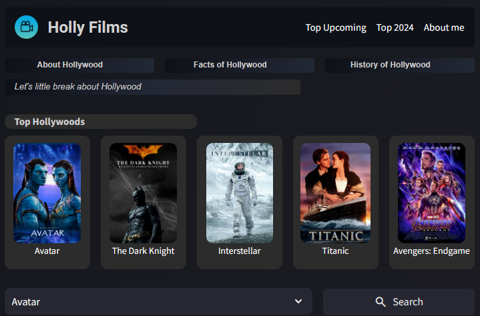
Task: Go to Top Upcoming page
Action: click(x=336, y=27)
